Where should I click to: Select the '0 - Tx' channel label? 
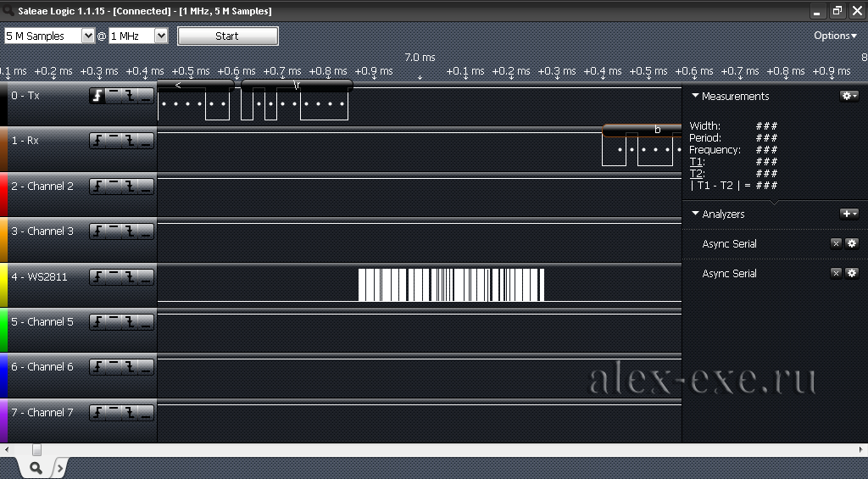click(25, 95)
